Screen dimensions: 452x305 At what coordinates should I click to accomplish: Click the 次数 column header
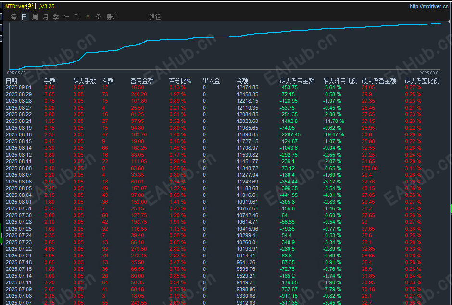pyautogui.click(x=108, y=81)
